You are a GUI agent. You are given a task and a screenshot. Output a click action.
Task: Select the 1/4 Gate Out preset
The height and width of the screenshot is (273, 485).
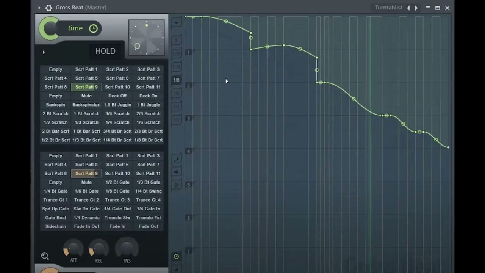[117, 209]
